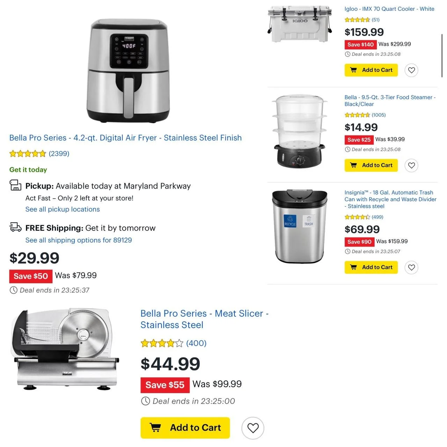The height and width of the screenshot is (447, 447).
Task: Click the store pickup icon
Action: [15, 185]
